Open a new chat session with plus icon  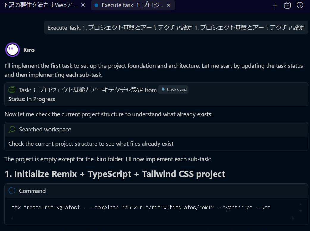pyautogui.click(x=275, y=5)
